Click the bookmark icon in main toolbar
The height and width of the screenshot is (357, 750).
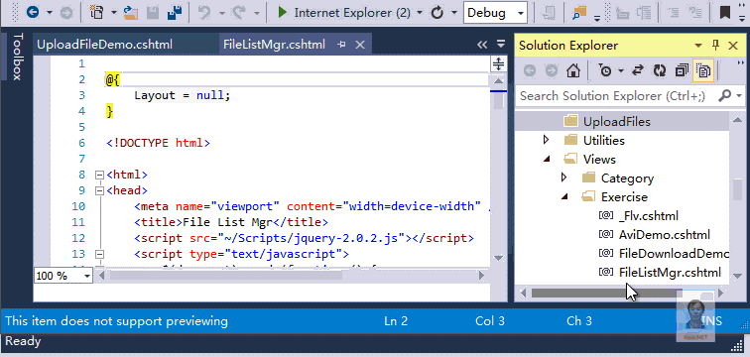(x=725, y=13)
